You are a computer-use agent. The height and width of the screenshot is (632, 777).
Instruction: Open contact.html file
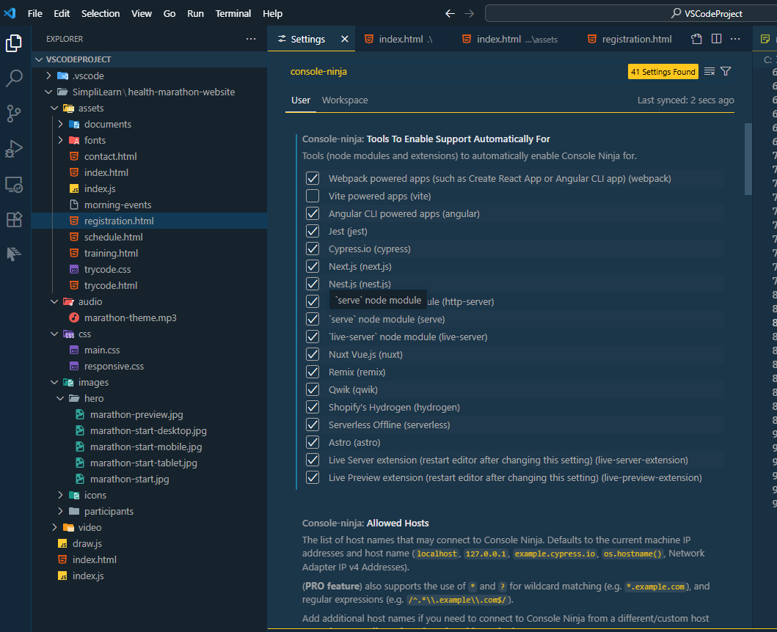click(x=110, y=156)
